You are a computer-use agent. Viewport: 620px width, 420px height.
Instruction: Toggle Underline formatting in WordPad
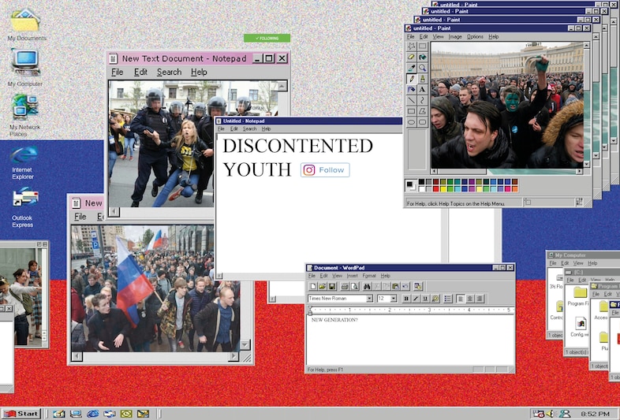425,299
